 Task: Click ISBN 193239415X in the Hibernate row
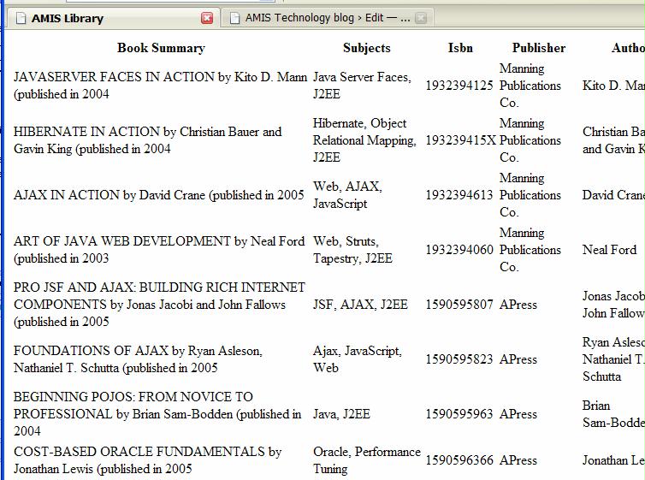[x=460, y=140]
